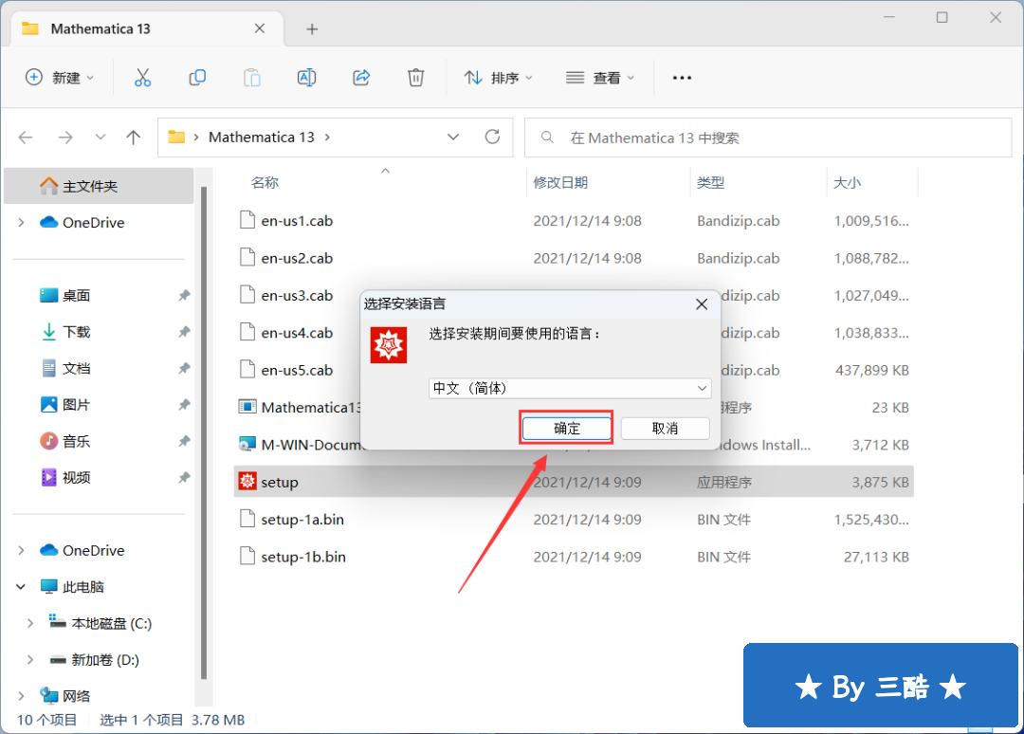
Task: Sort by the 名称 column header
Action: pos(265,183)
